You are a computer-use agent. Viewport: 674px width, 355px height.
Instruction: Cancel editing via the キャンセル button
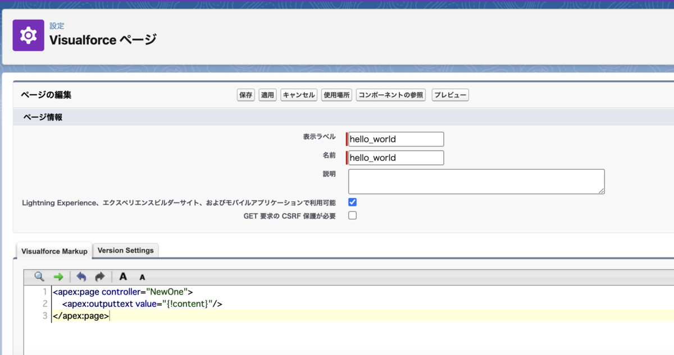(299, 95)
